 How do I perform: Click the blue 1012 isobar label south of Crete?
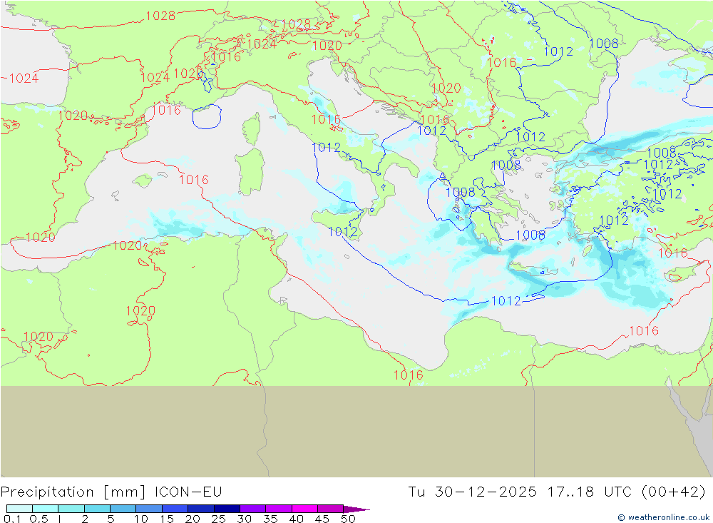(506, 301)
